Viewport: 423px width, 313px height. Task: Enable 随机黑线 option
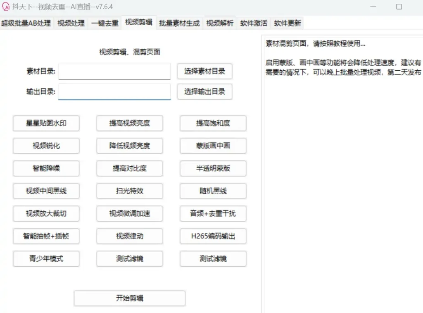coord(213,191)
